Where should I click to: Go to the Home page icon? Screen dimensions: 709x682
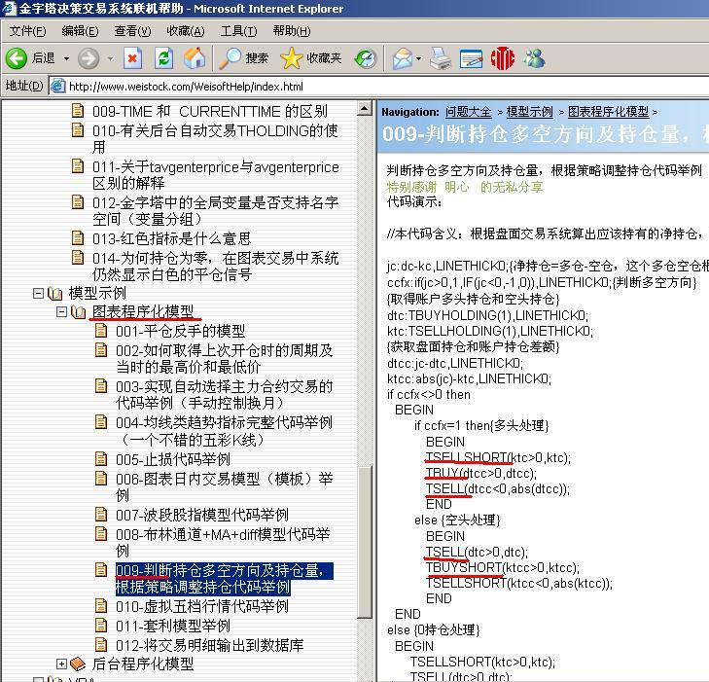pyautogui.click(x=195, y=58)
